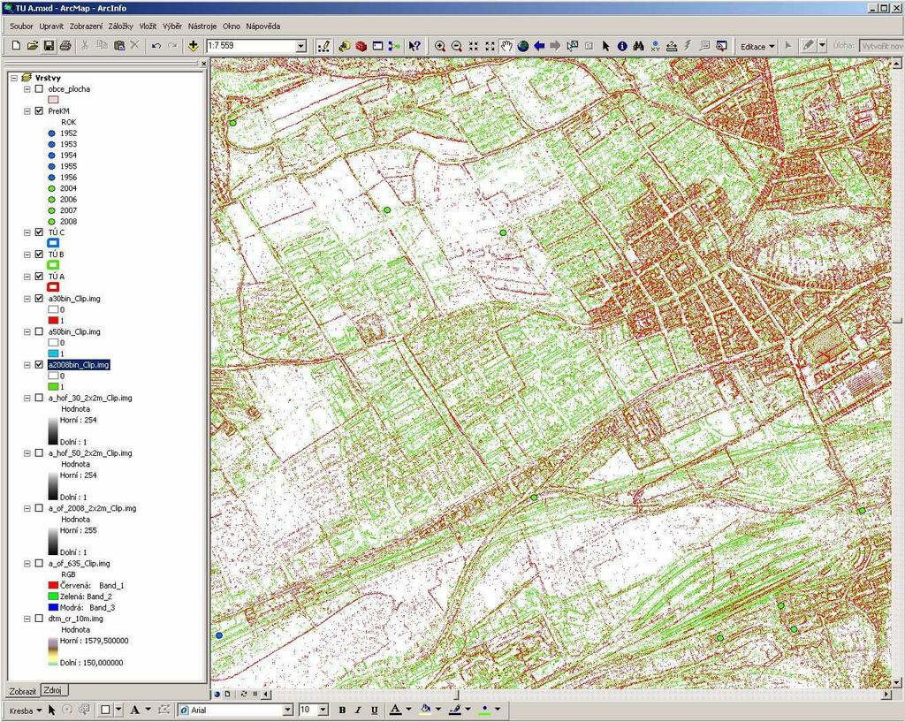Switch to the Zdroj tab
The height and width of the screenshot is (722, 905).
(52, 690)
